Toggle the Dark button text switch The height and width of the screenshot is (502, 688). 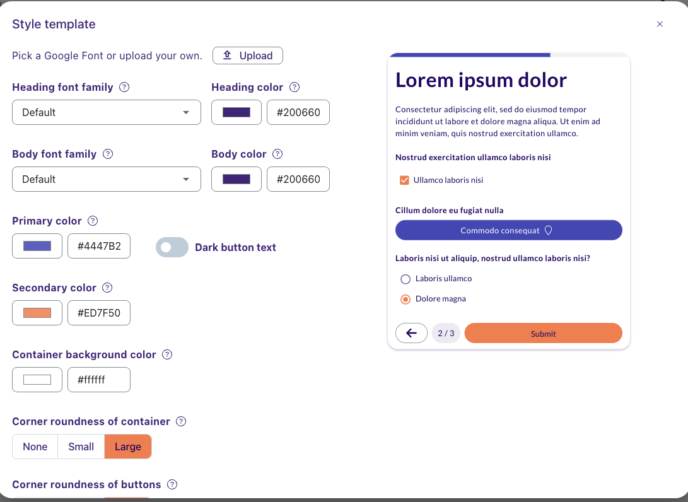pyautogui.click(x=172, y=247)
